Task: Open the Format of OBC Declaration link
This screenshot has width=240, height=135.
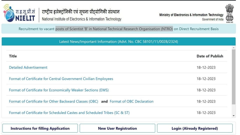Action: tap(131, 101)
